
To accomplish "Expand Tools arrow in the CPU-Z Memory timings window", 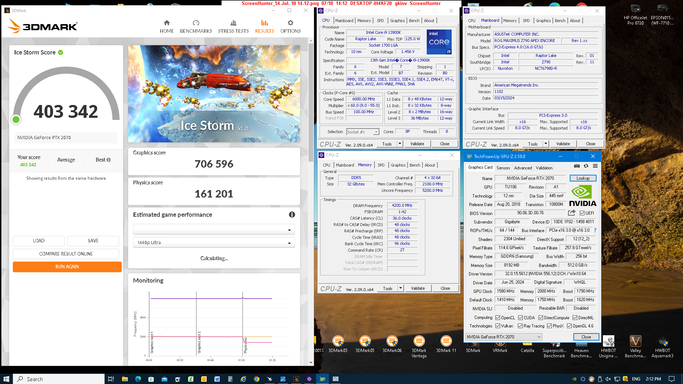I will point(400,288).
